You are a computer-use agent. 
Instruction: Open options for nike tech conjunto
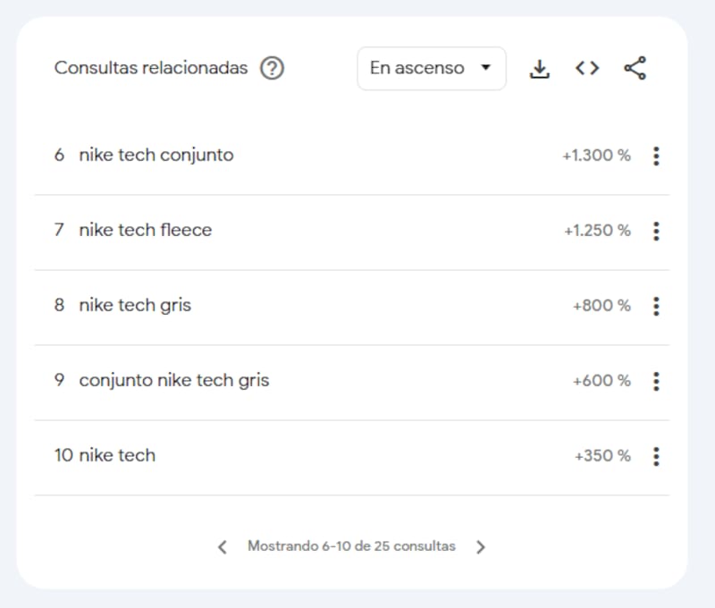coord(656,156)
